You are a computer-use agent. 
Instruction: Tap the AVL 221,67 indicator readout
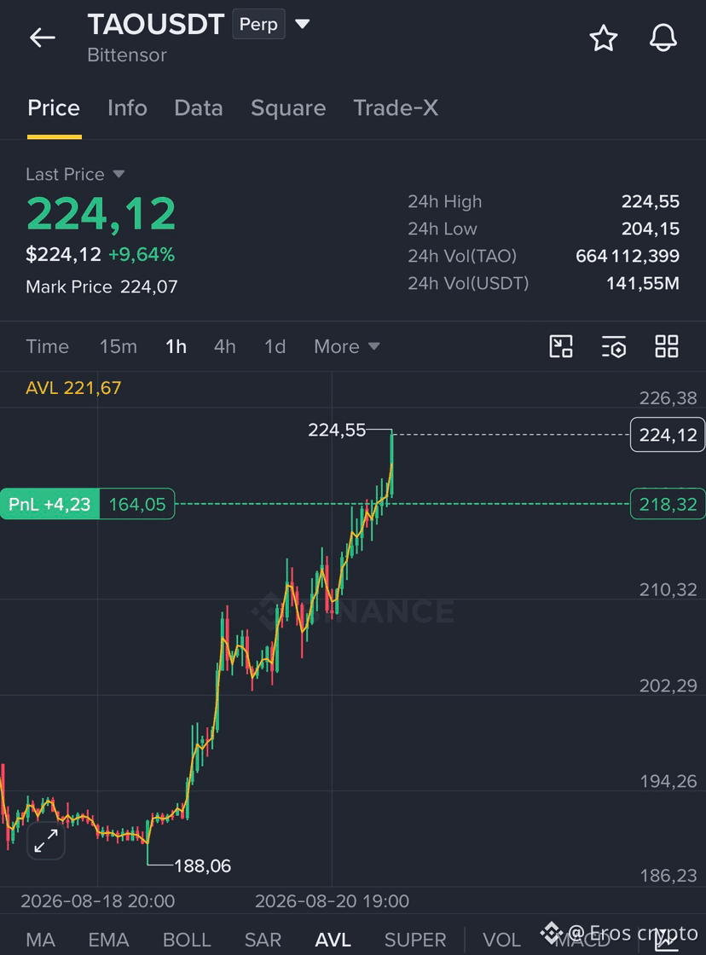click(73, 388)
